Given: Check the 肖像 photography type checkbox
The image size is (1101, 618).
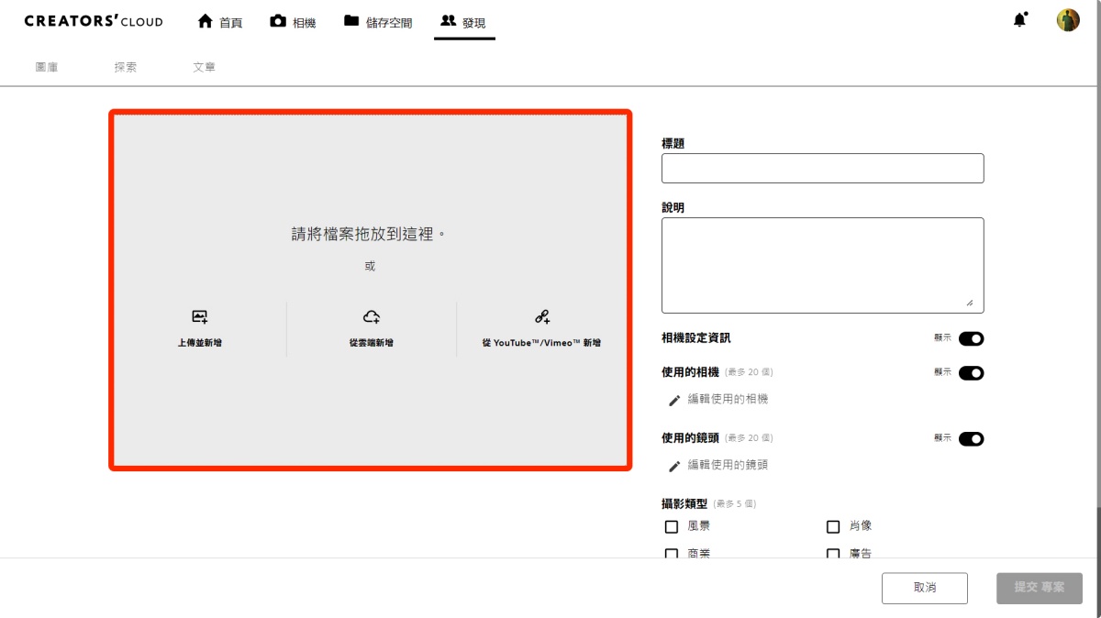Looking at the screenshot, I should pos(833,526).
